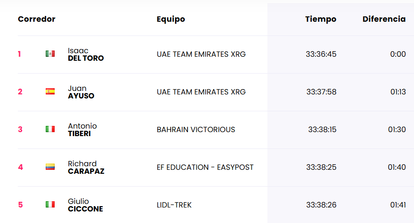Viewport: 414px width, 223px height.
Task: Click the Mexico flag icon beside Isaac Del Toro
Action: coord(50,54)
